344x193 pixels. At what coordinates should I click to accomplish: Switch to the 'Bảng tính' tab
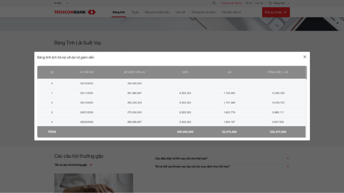pos(119,12)
